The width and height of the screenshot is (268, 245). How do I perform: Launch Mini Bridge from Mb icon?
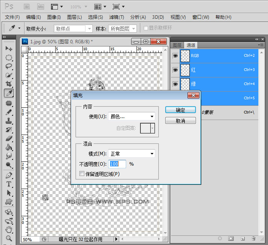41,7
